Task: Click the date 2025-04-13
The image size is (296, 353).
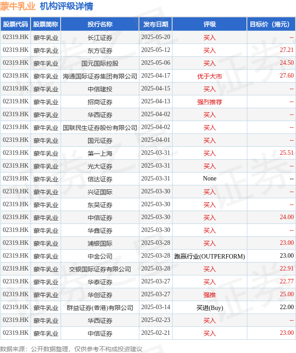Action: [156, 101]
